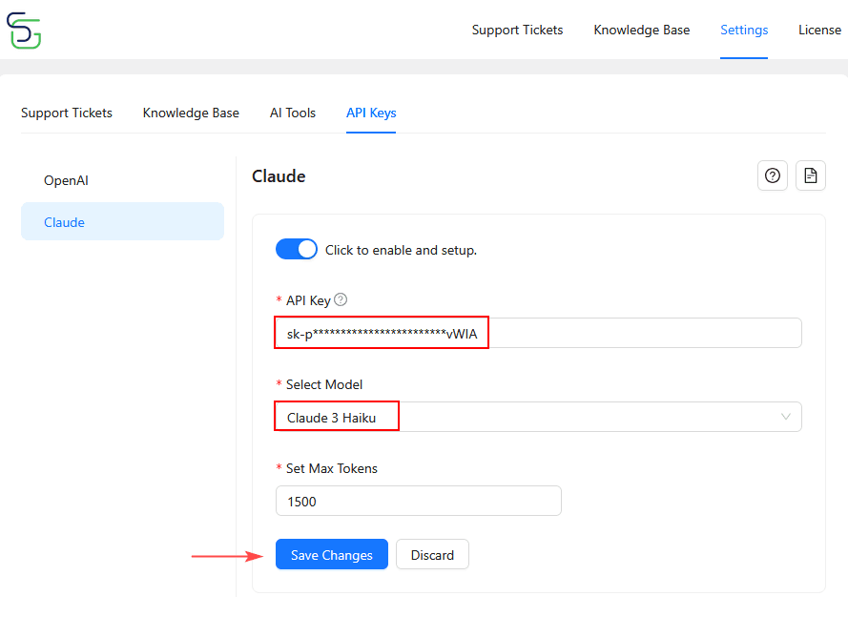848x617 pixels.
Task: Open Knowledge Base in the top navigation
Action: [641, 31]
